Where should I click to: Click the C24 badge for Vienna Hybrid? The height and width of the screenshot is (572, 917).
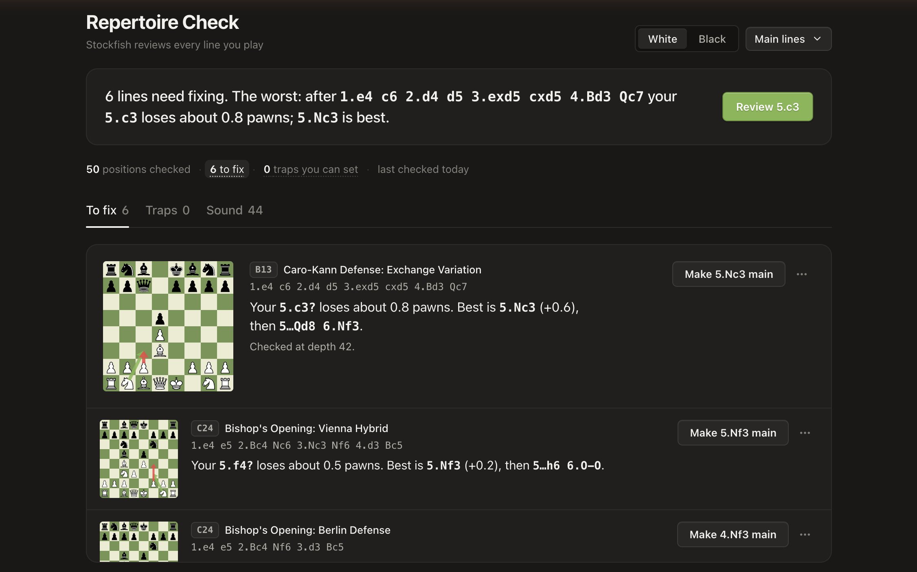205,428
